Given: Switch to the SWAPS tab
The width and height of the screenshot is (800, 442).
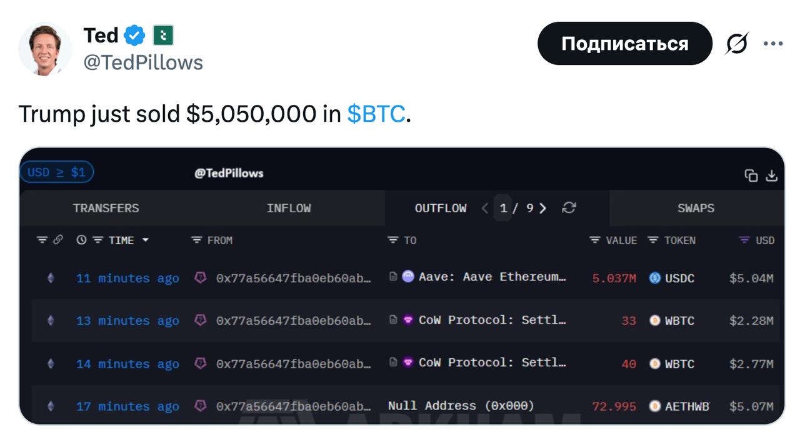Looking at the screenshot, I should coord(696,208).
